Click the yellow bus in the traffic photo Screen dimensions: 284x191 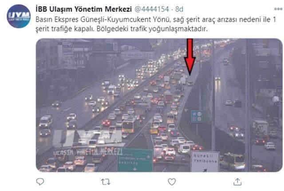point(130,125)
